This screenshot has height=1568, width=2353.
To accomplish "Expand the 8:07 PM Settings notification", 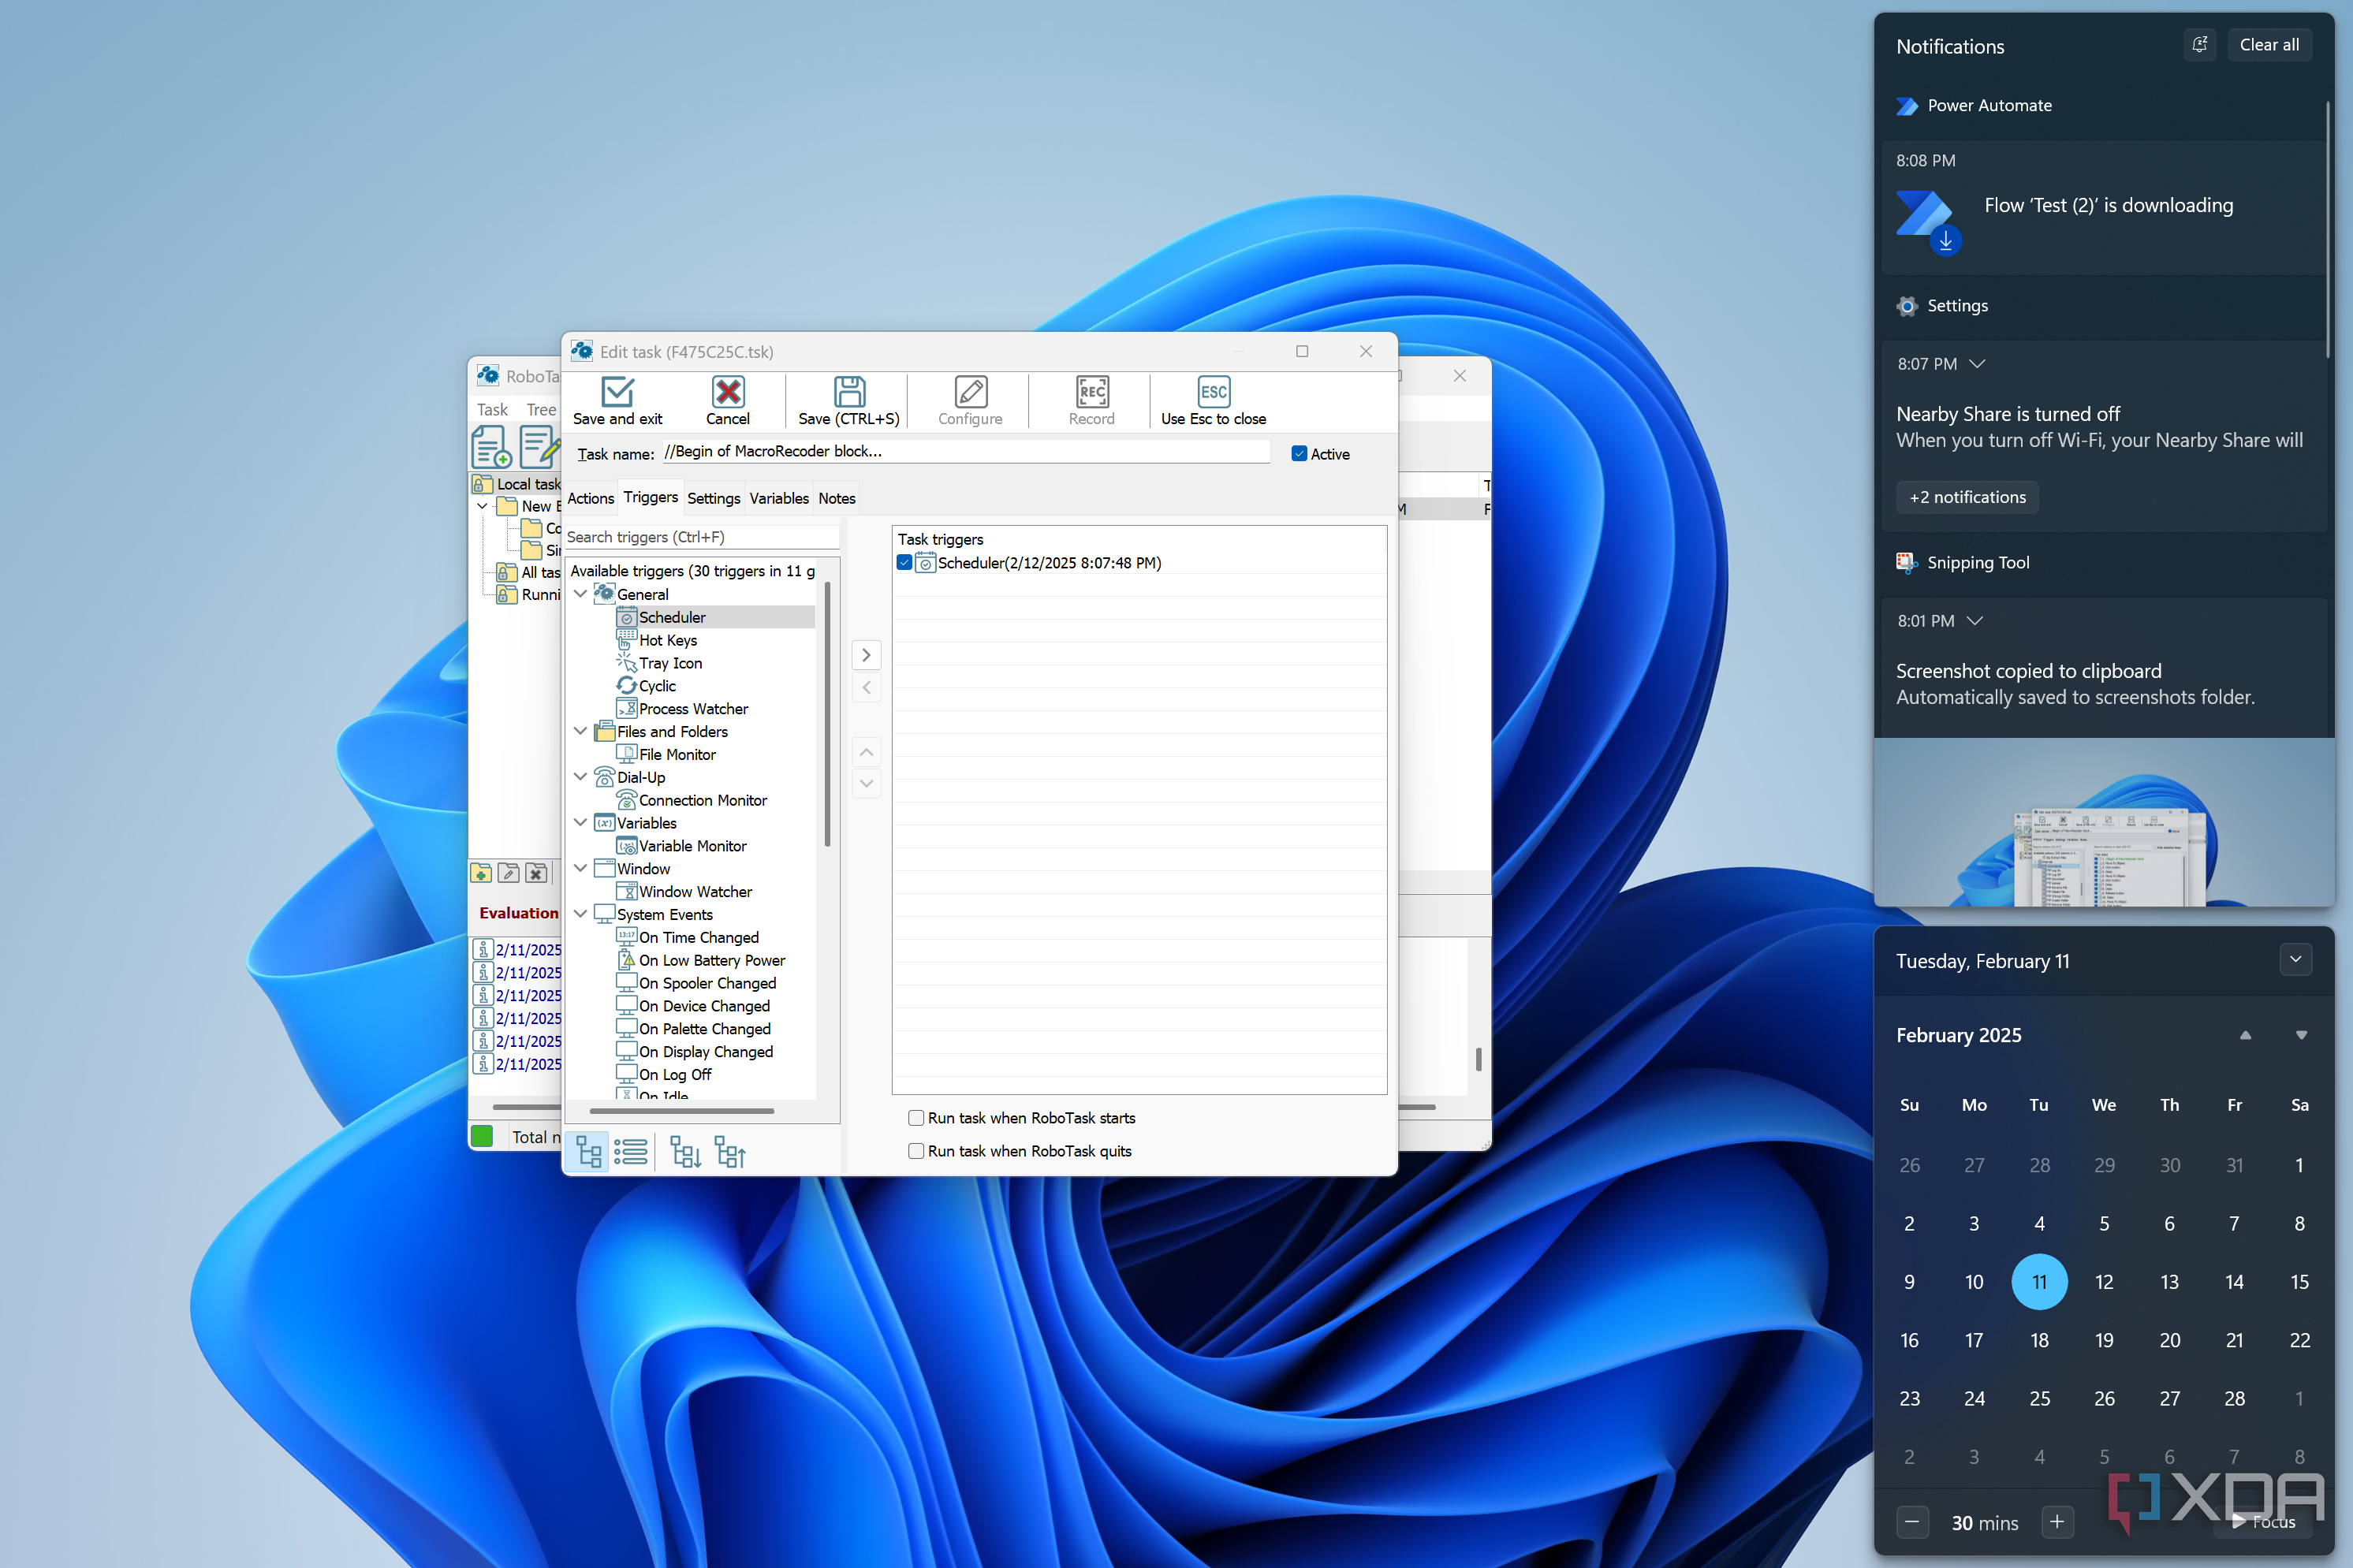I will [1977, 364].
